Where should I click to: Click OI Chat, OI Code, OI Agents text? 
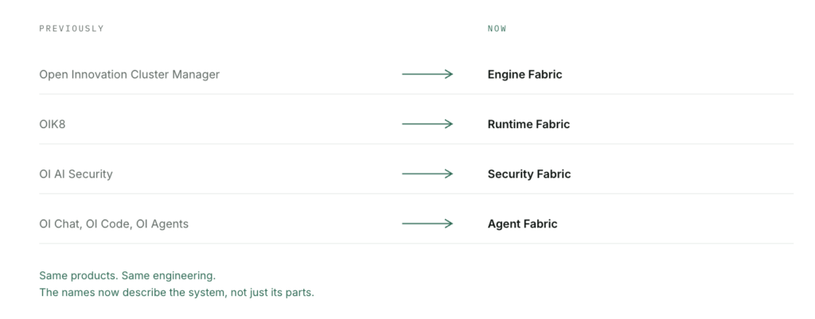(x=114, y=224)
